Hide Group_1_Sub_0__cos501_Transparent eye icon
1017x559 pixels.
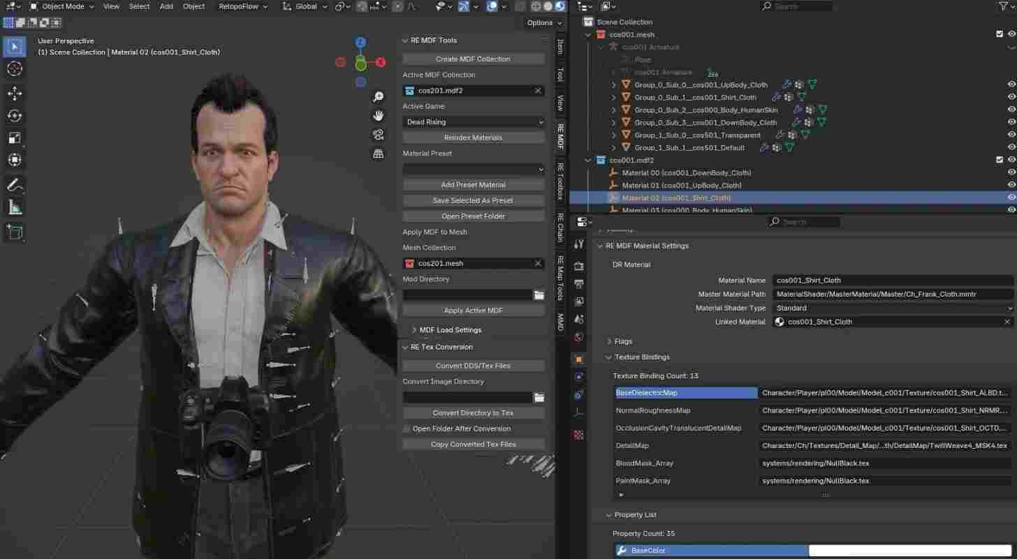[x=1011, y=135]
